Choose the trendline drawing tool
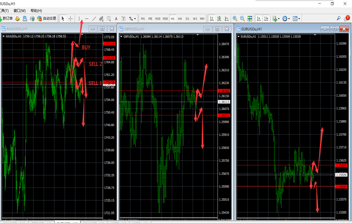352x223 pixels. pos(94,18)
